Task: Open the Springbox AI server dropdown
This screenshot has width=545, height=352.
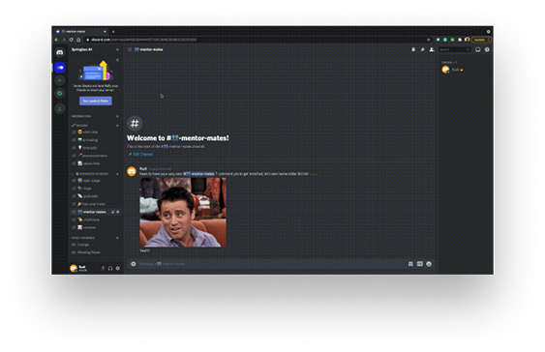Action: click(x=95, y=49)
